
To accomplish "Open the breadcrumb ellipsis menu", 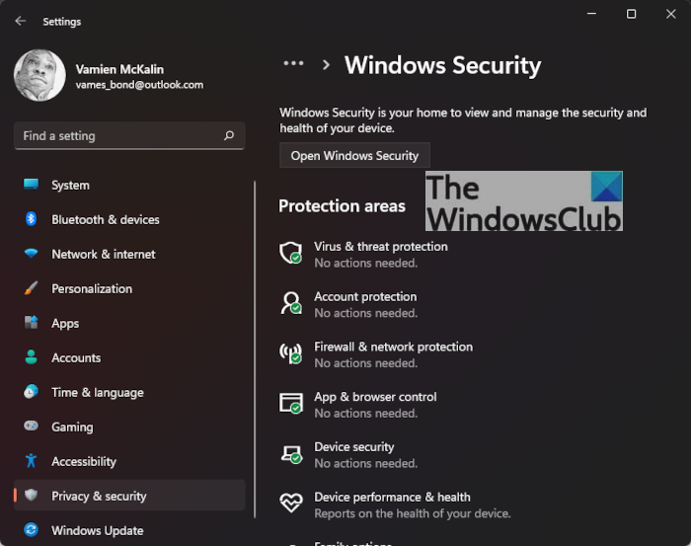I will [293, 63].
